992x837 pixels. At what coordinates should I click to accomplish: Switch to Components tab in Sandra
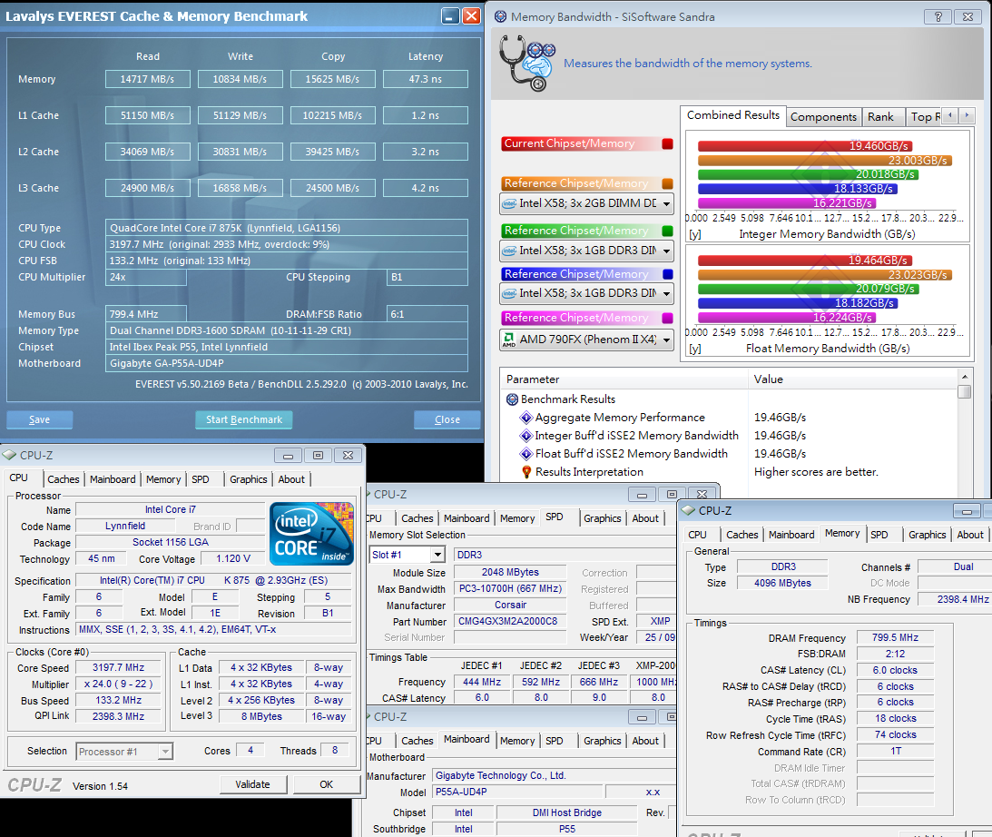(x=823, y=117)
